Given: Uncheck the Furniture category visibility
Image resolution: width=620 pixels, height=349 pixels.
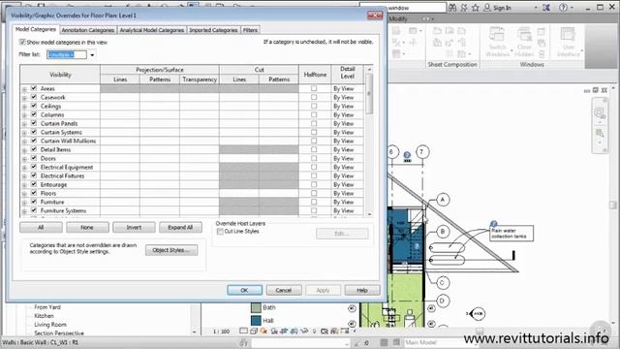Looking at the screenshot, I should 34,202.
